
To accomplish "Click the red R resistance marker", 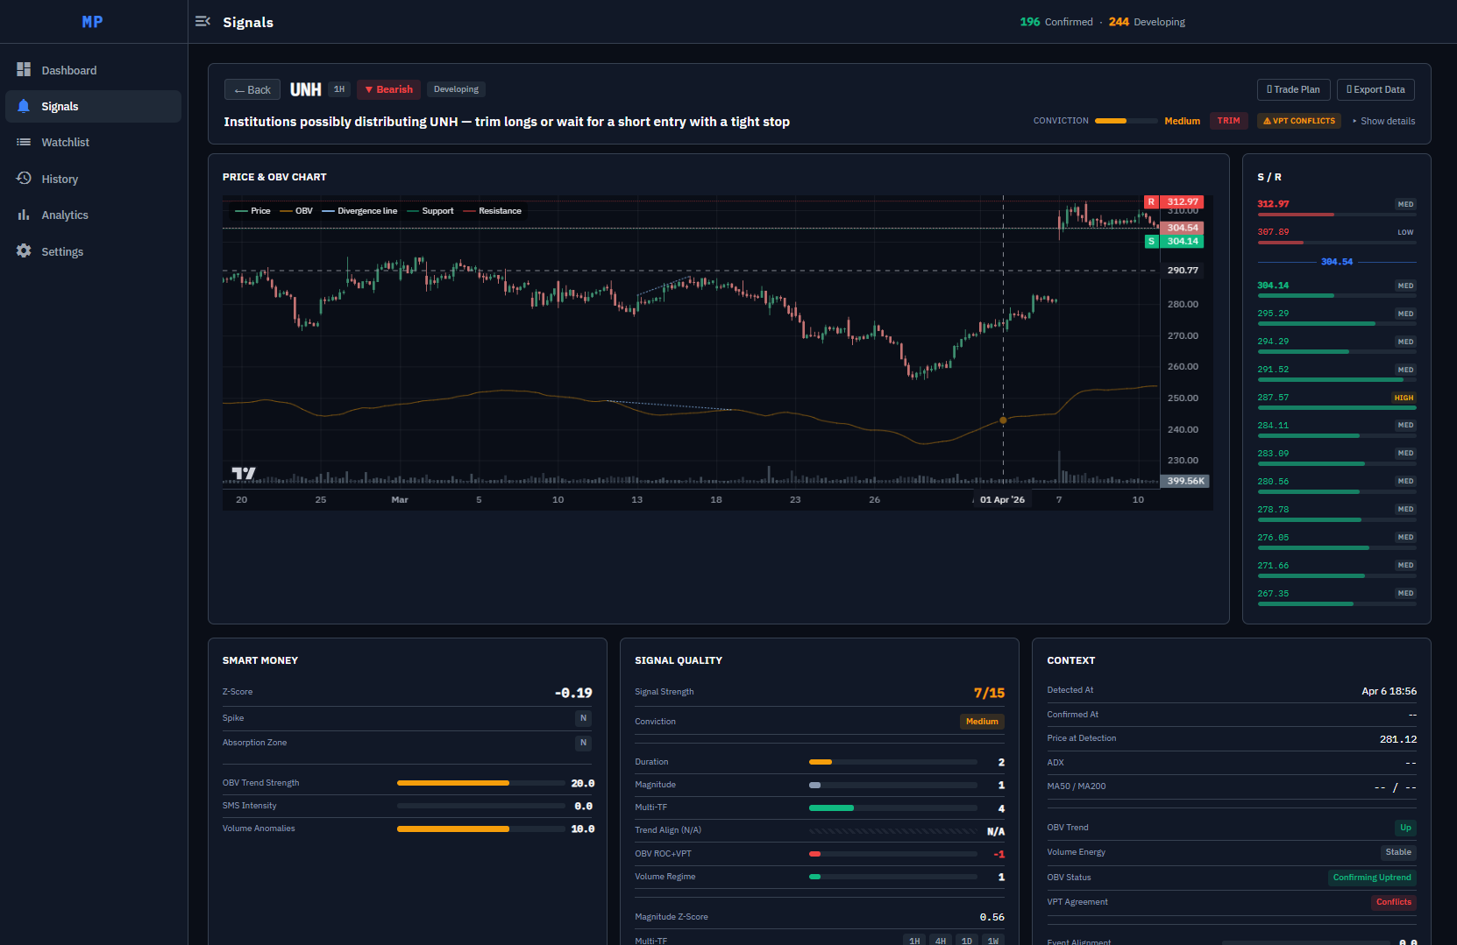I will pos(1152,202).
